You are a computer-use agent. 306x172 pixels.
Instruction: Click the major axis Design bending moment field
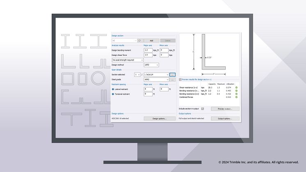[148, 50]
